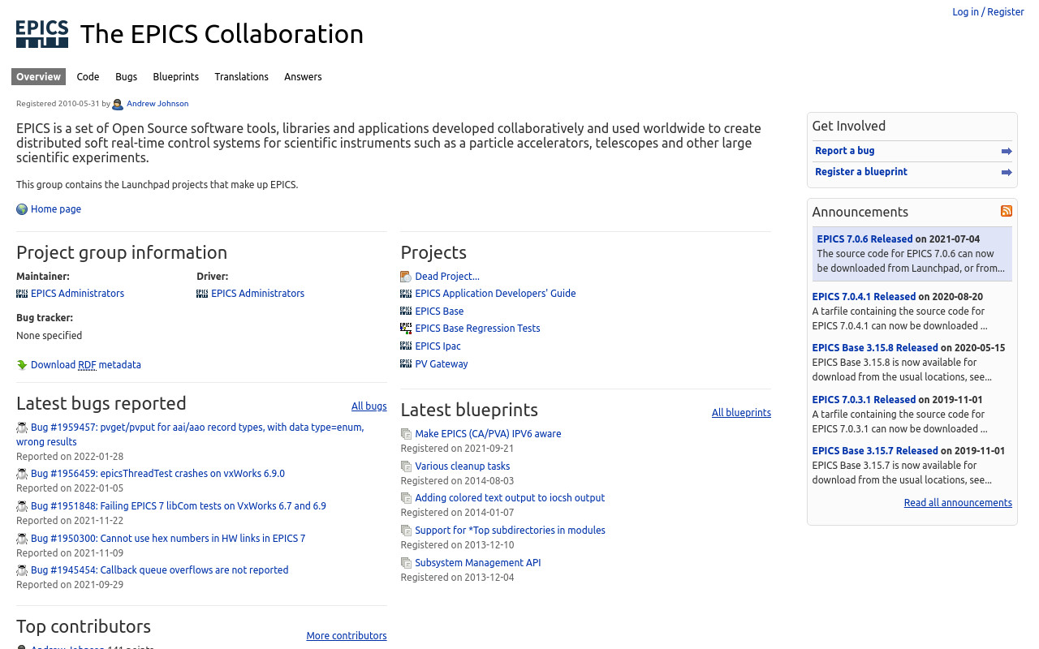Open Maintainer EPICS Administrators link
1039x649 pixels.
point(77,294)
